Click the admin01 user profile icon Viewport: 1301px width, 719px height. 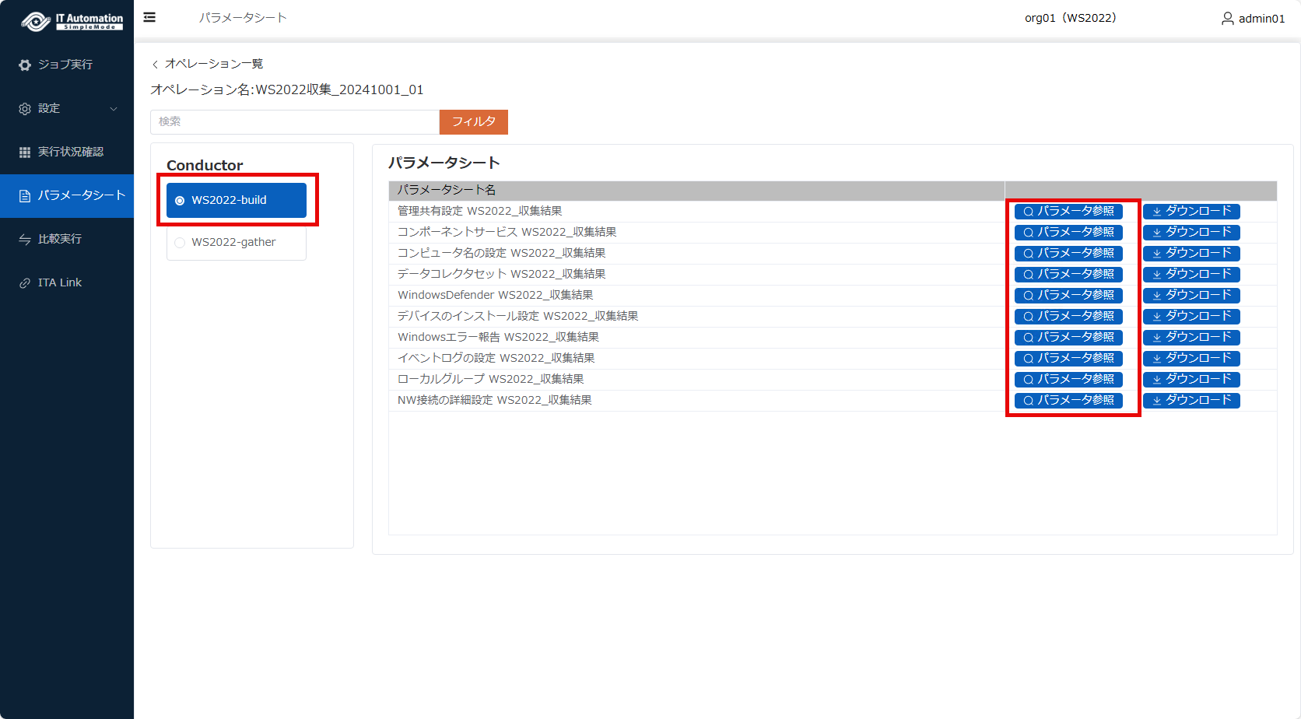(1227, 18)
